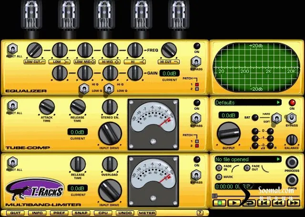Toggle the loop playback icon

(x=249, y=203)
